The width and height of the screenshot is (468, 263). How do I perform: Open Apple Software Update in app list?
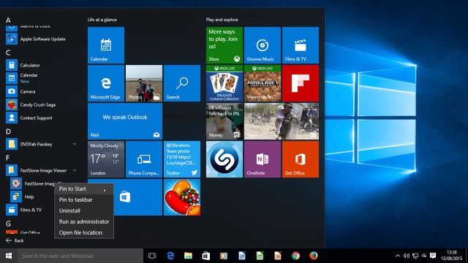pos(42,39)
